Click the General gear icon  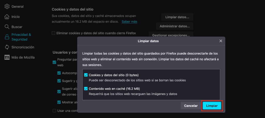[x=7, y=6]
